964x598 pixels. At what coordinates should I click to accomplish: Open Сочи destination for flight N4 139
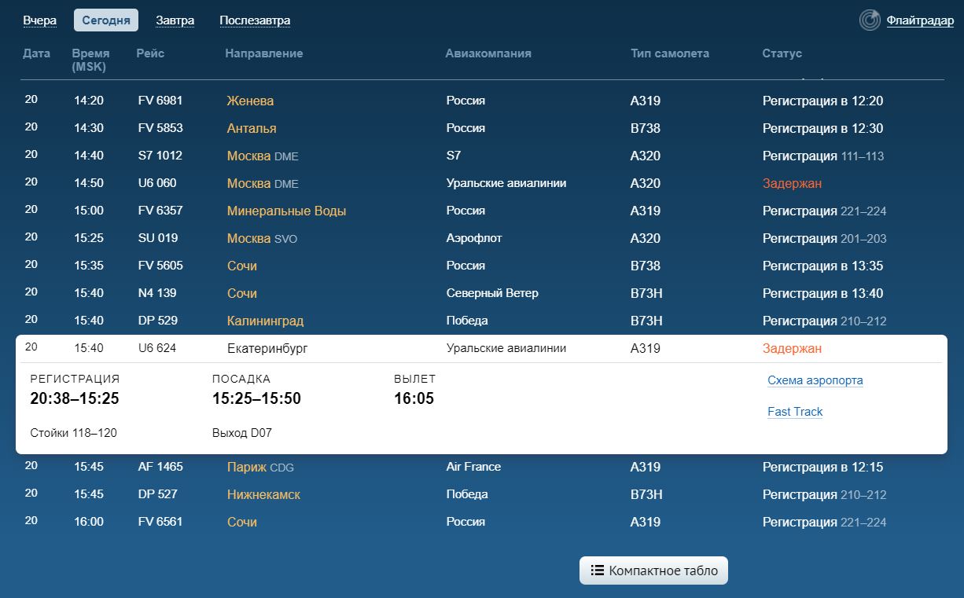[x=242, y=293]
